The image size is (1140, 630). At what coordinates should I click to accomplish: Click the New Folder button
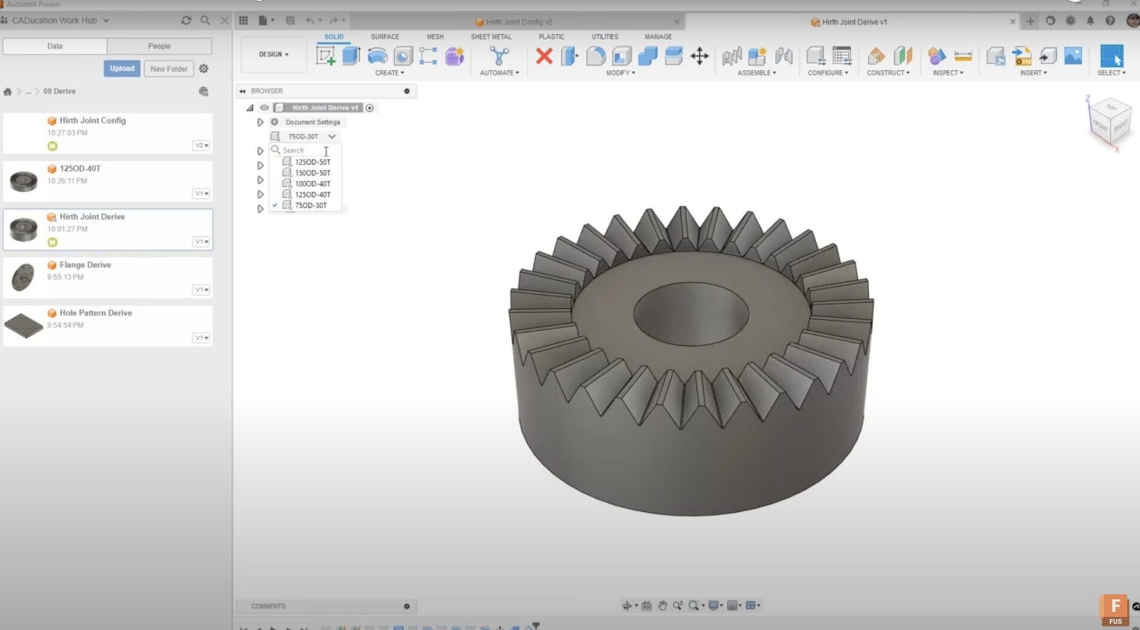pos(169,69)
